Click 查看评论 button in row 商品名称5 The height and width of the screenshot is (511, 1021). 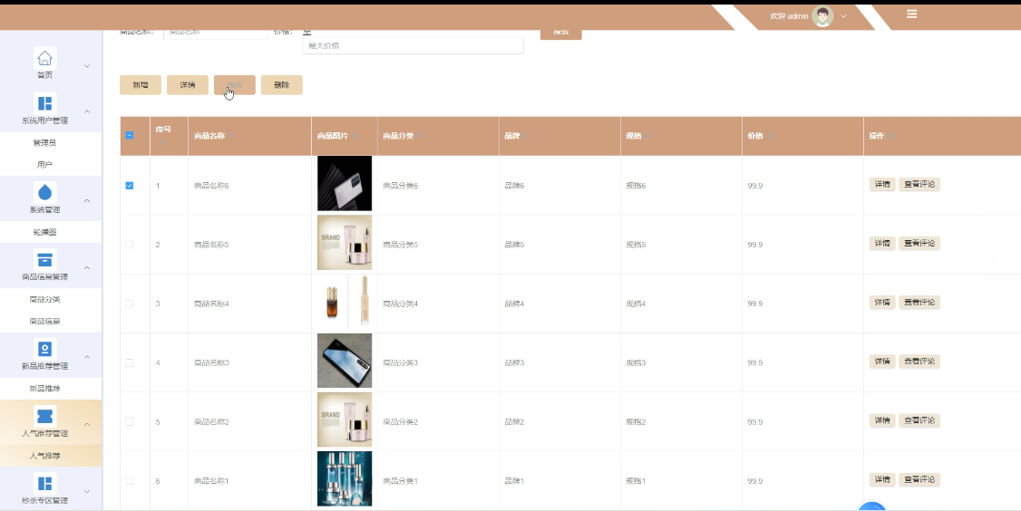pos(919,244)
